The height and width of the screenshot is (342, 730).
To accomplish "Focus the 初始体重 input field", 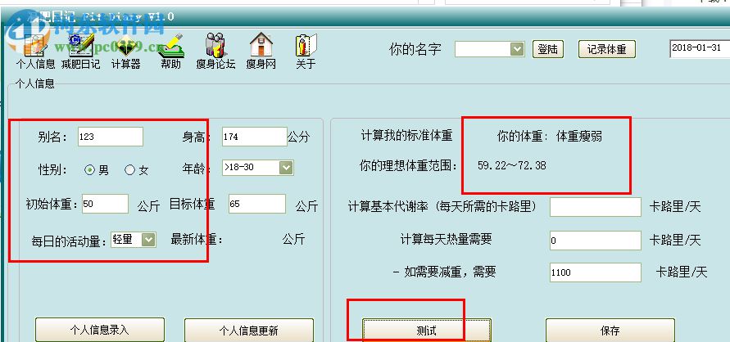I will tap(105, 204).
